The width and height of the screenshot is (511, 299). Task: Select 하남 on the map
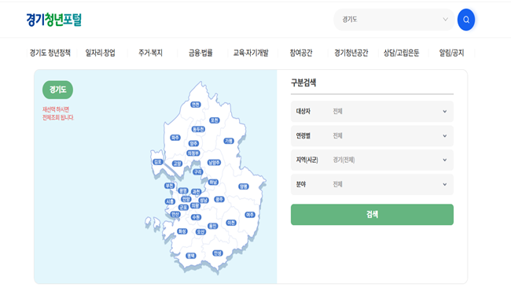tap(213, 183)
